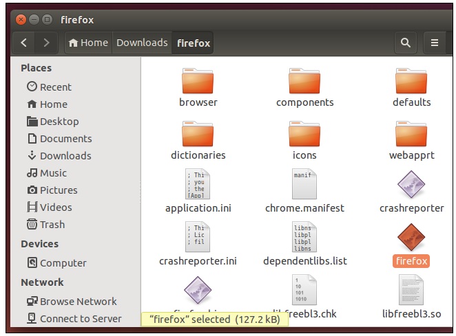Click the highlighted firefox executable icon

pyautogui.click(x=411, y=237)
